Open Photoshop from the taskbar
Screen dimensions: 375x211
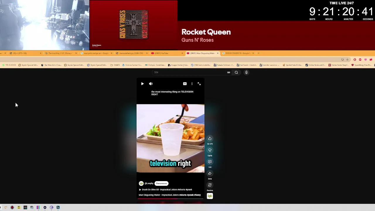[58, 207]
